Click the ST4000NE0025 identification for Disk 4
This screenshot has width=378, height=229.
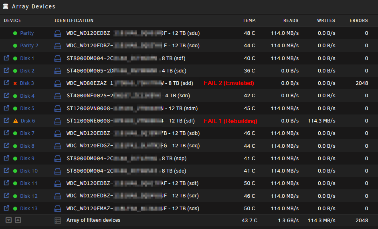(x=128, y=96)
